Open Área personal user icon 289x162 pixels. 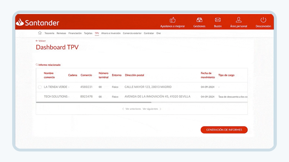239,20
